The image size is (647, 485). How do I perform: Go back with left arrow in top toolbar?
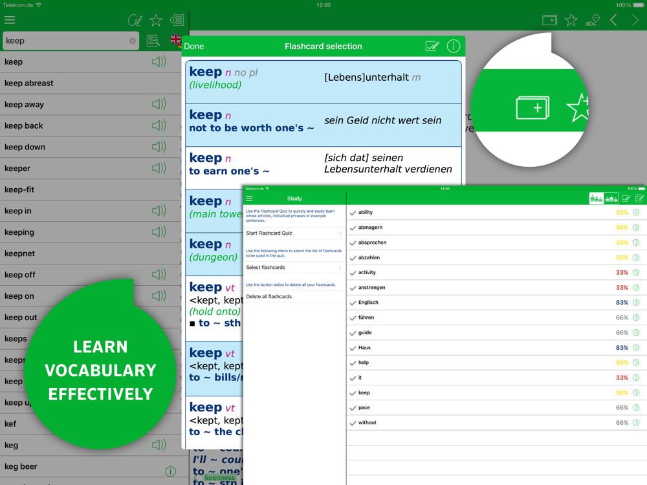click(613, 20)
